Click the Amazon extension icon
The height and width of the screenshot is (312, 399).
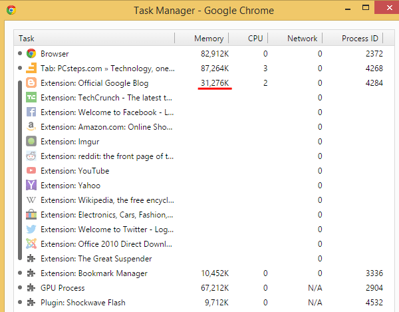pyautogui.click(x=31, y=127)
